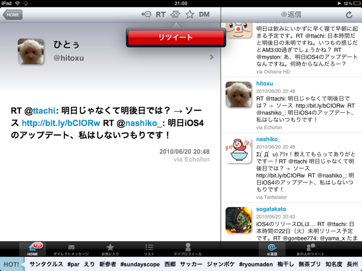Screen dimensions: 362x271
Task: Refresh the @返信 replies list
Action: point(348,15)
